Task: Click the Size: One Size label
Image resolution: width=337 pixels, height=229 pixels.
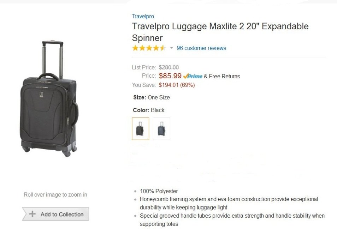Action: (x=151, y=97)
